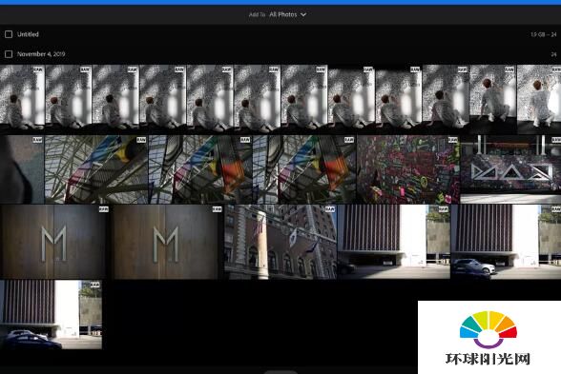Select the first wooden M door thumbnail
The height and width of the screenshot is (374, 561).
[54, 242]
